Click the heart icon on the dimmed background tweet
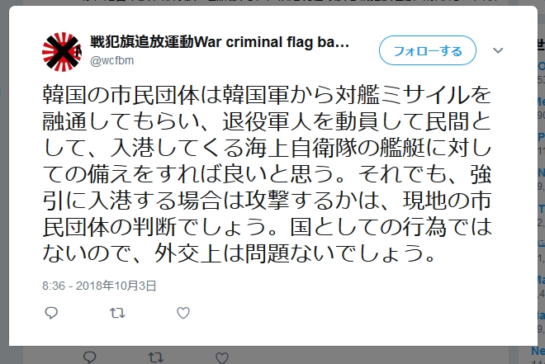This screenshot has width=545, height=364. [x=221, y=357]
